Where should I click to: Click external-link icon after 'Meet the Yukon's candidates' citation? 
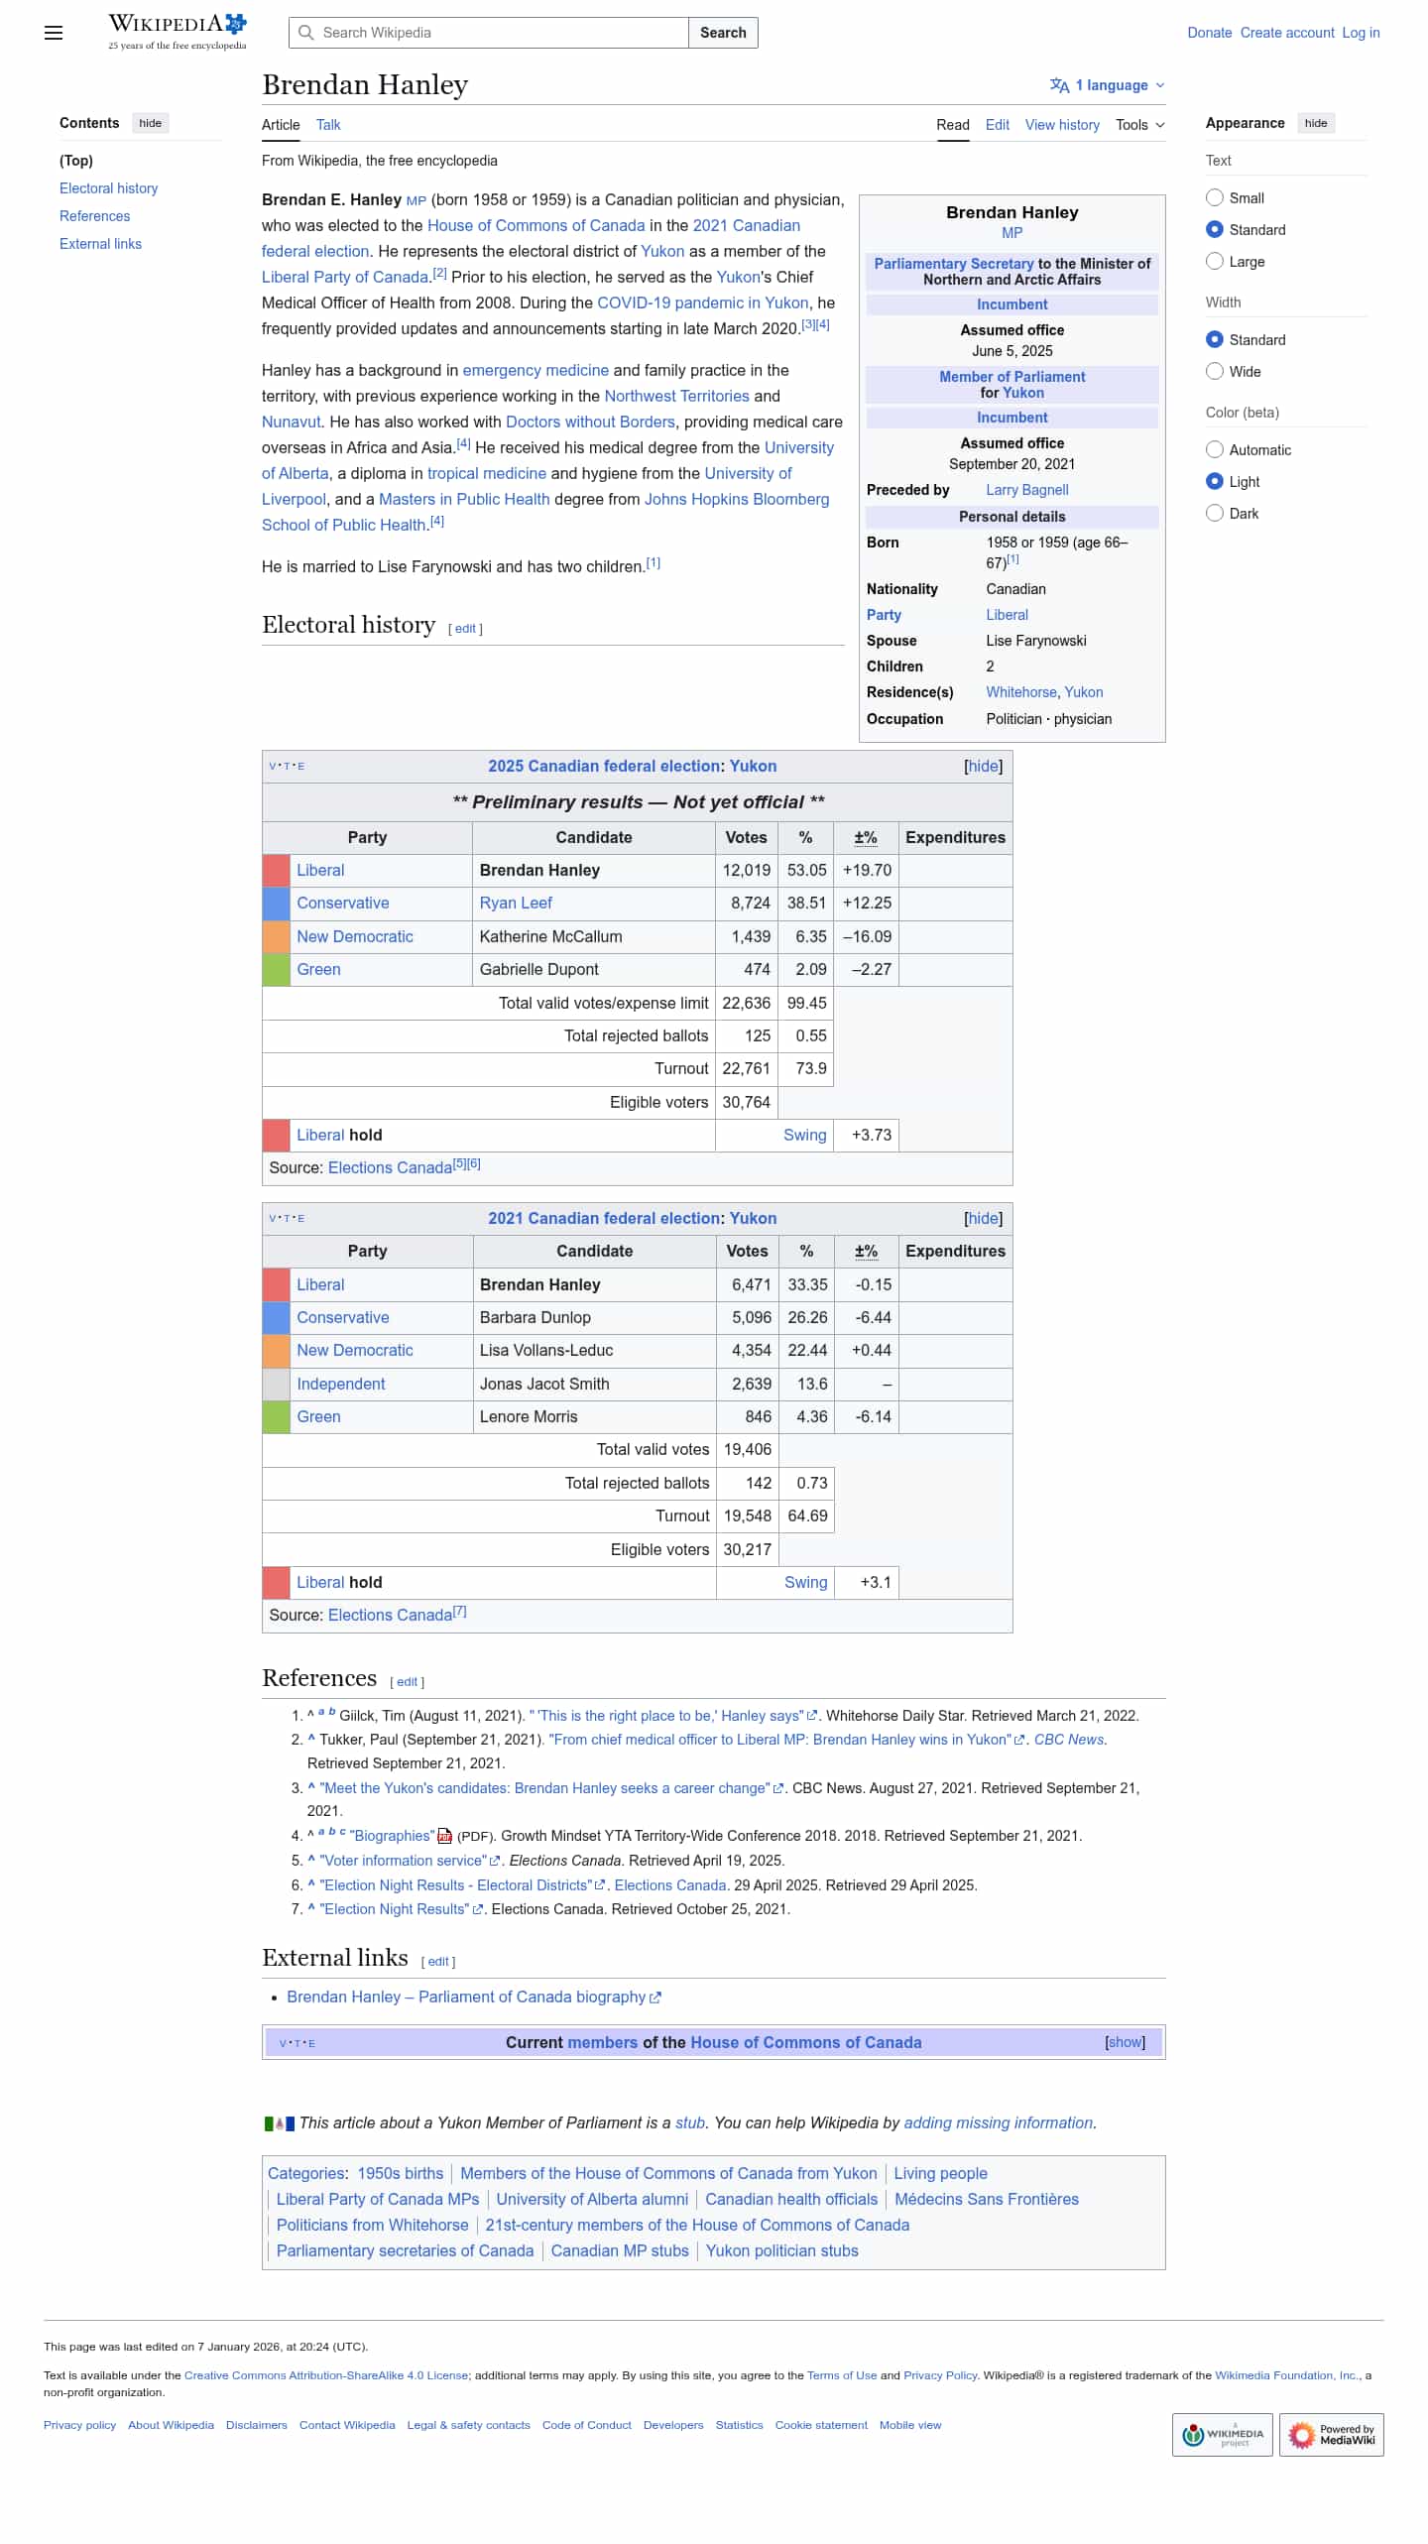click(x=778, y=1788)
